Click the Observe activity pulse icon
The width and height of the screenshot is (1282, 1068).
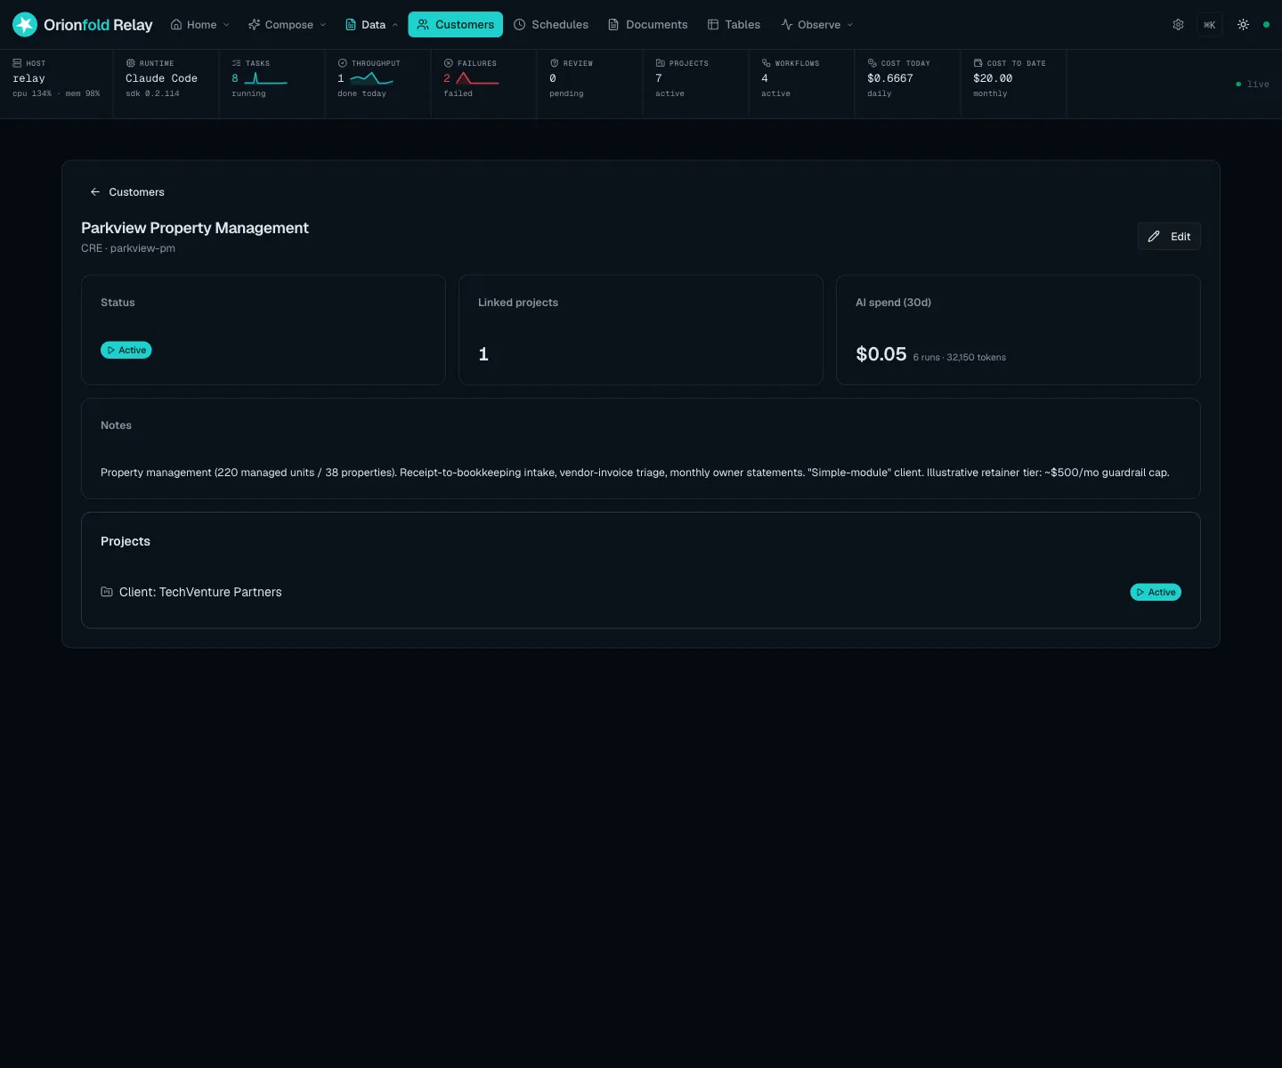pos(787,25)
